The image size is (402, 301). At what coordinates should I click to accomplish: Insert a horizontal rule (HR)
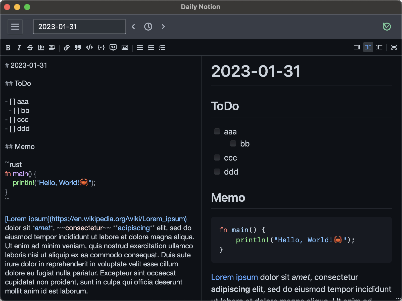click(41, 47)
